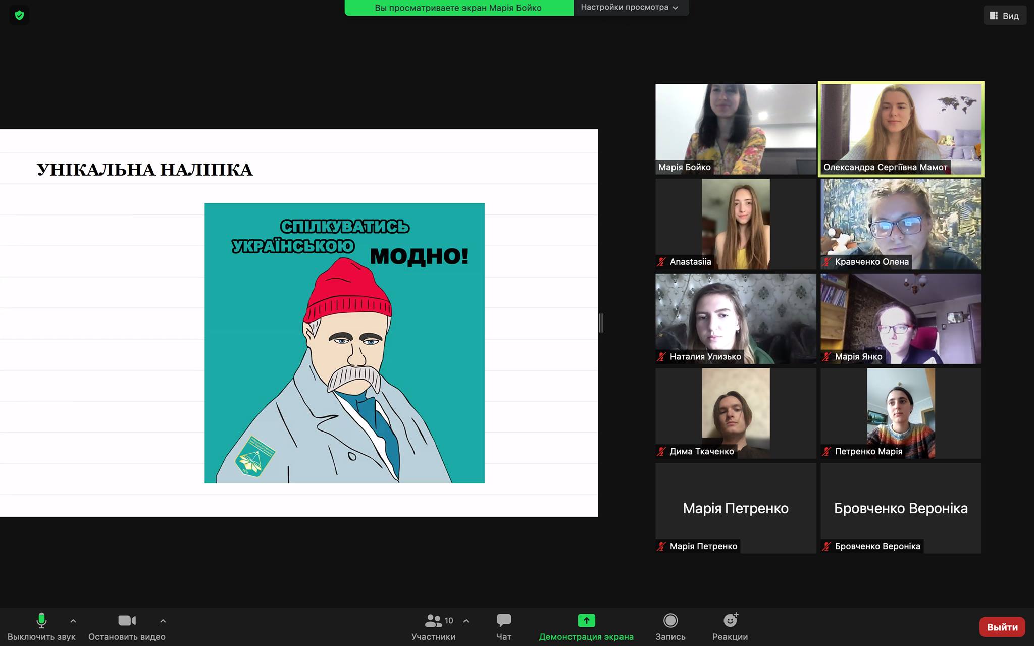1034x646 pixels.
Task: Click Бровченко Вероніка name tile
Action: coord(901,508)
